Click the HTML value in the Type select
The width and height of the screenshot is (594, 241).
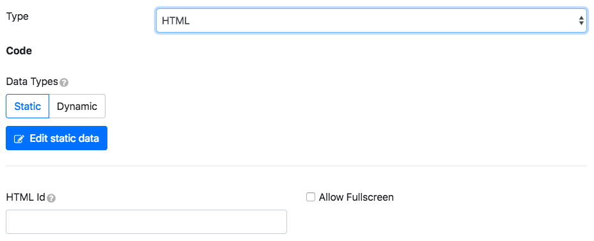tap(175, 21)
